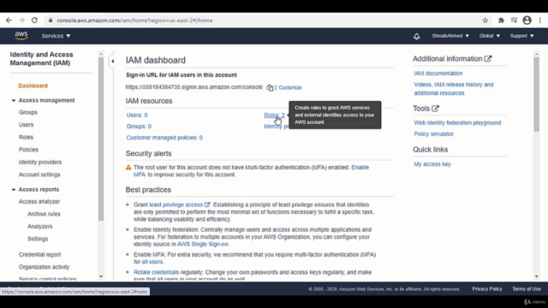Click the browser forward arrow
Image resolution: width=548 pixels, height=308 pixels.
tap(21, 21)
